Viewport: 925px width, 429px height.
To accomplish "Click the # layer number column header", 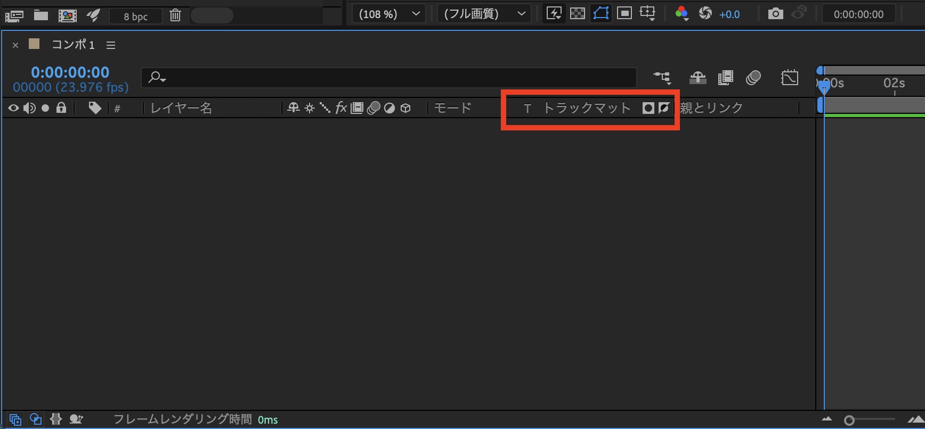I will pyautogui.click(x=117, y=109).
